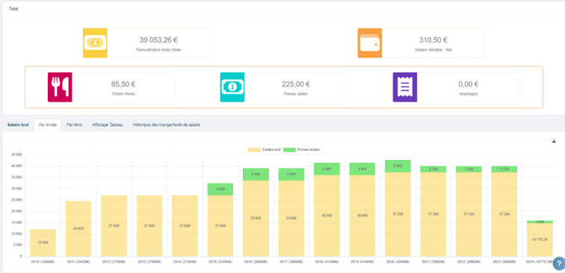The image size is (565, 273).
Task: Open Historique des changements de salaire tab
Action: click(167, 125)
